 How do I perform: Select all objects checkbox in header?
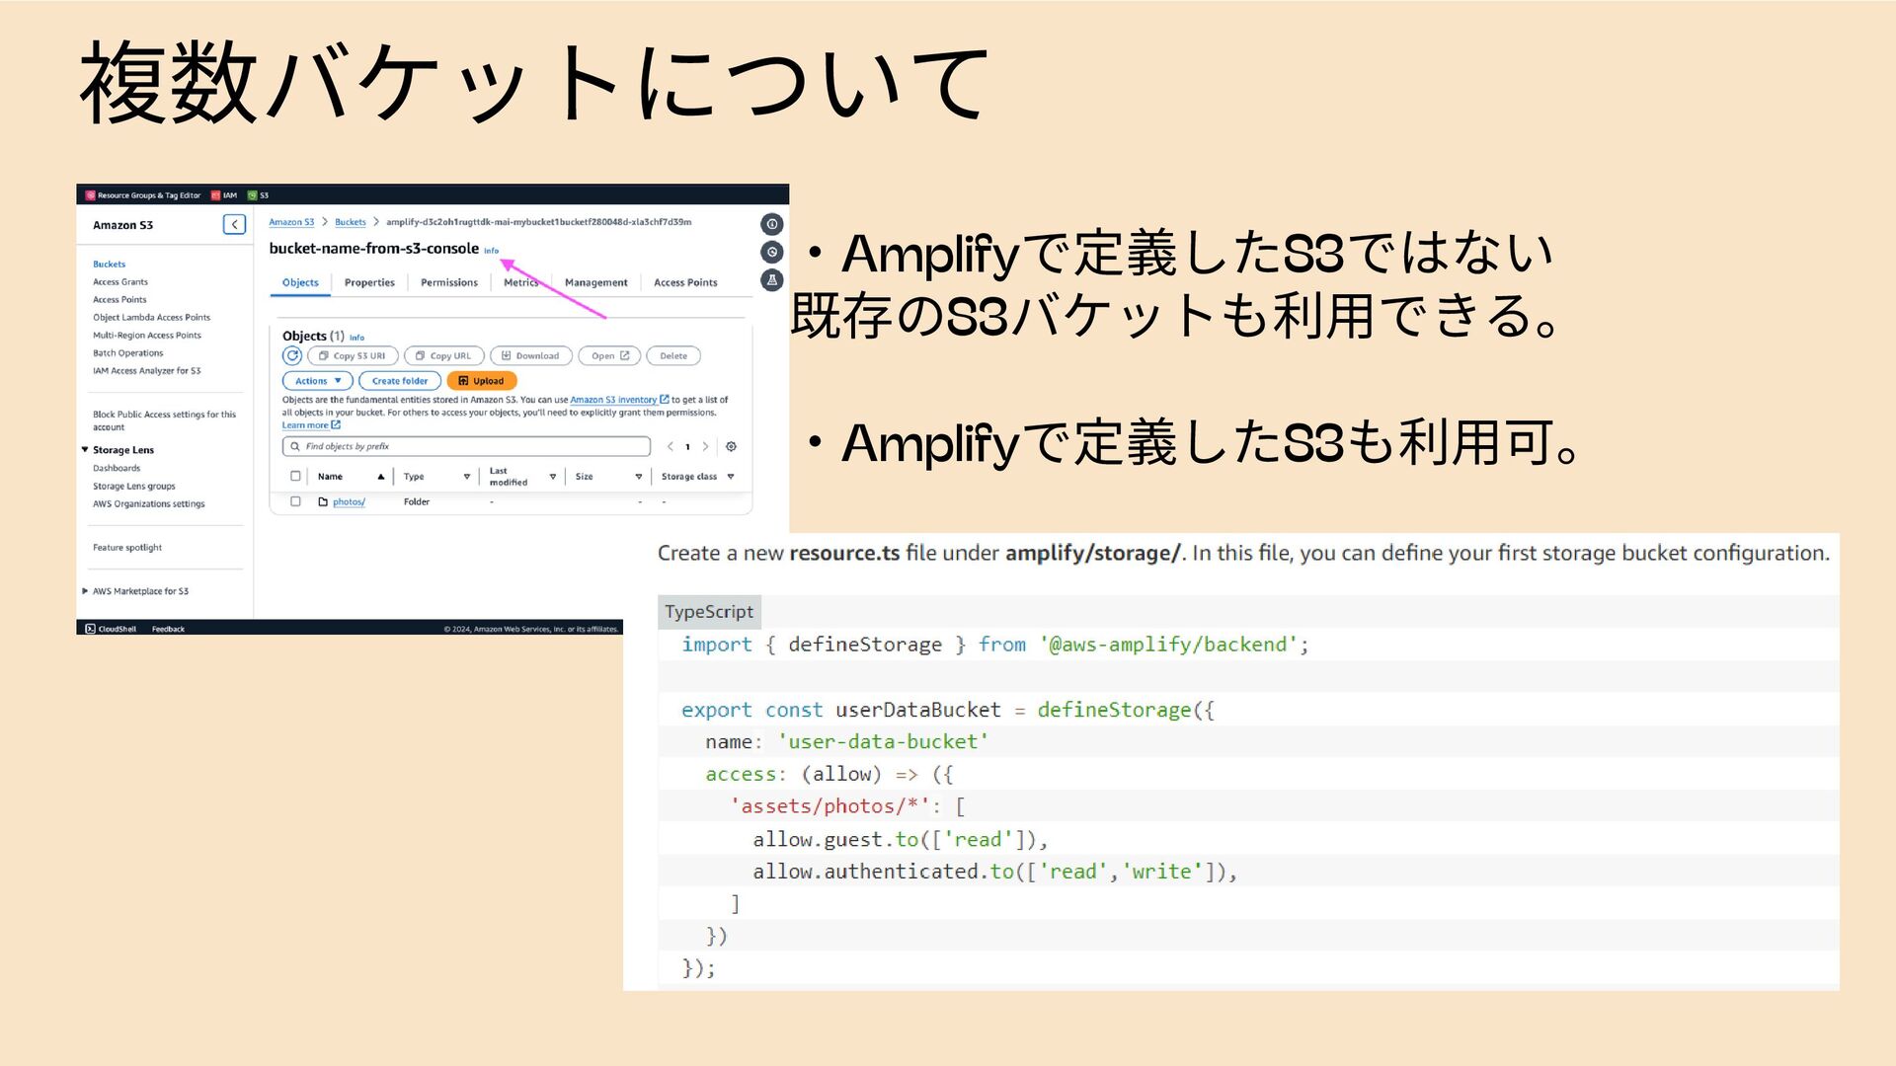point(295,476)
